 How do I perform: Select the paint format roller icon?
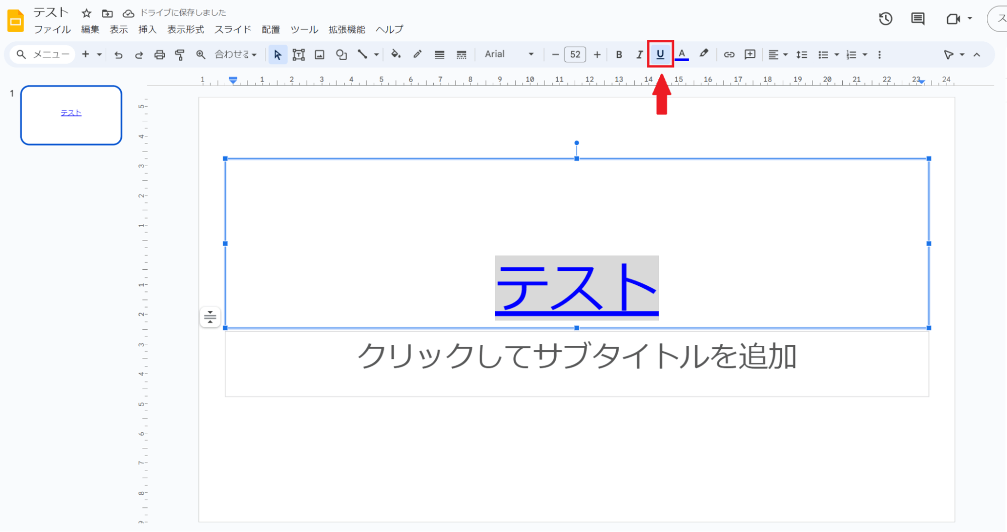point(180,55)
